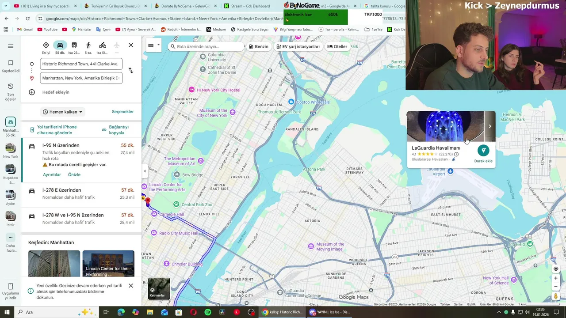Close the directions panel
Screen dimensions: 566x318
pyautogui.click(x=131, y=45)
